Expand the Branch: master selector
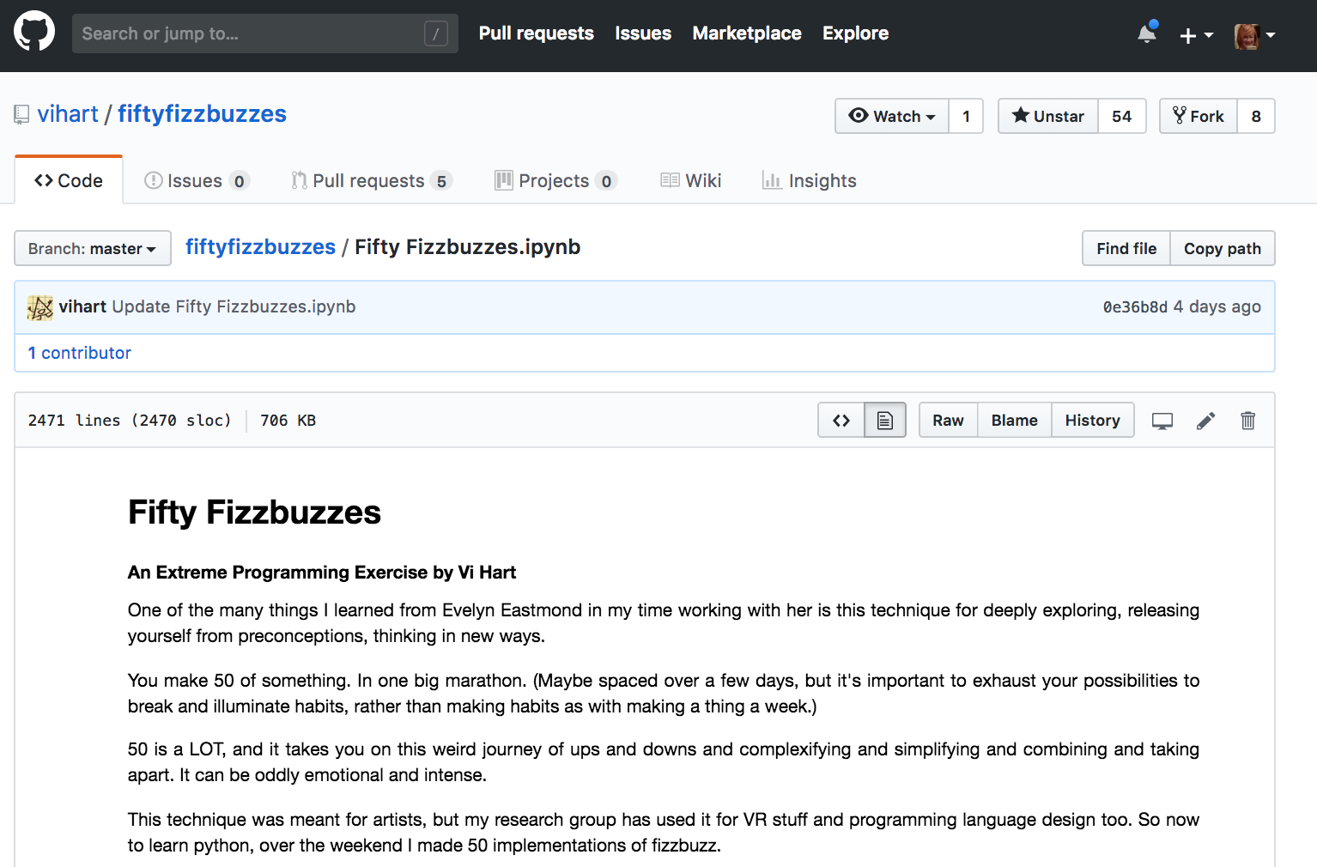Viewport: 1317px width, 867px height. 93,248
